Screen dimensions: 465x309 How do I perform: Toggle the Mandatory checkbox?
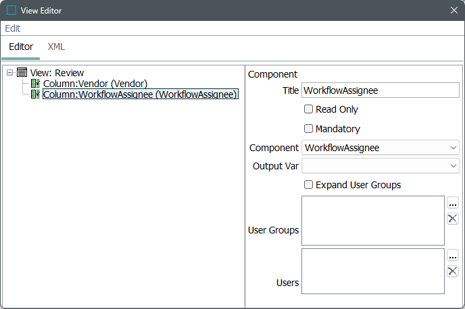point(308,129)
